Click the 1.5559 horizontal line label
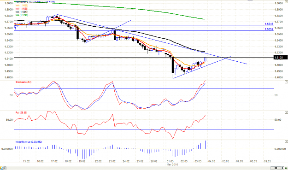 tap(269, 29)
